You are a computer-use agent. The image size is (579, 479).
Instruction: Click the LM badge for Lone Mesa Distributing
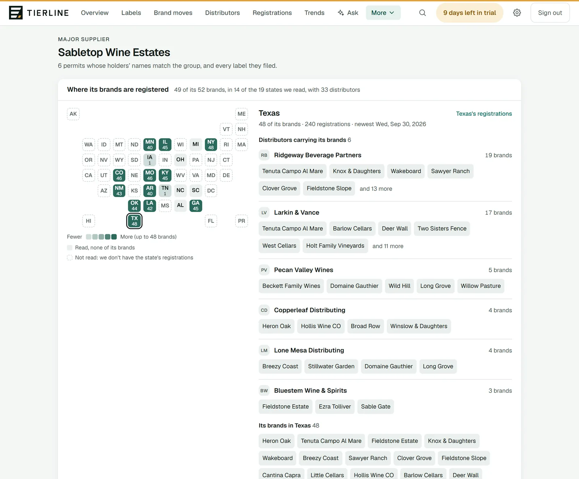tap(264, 350)
